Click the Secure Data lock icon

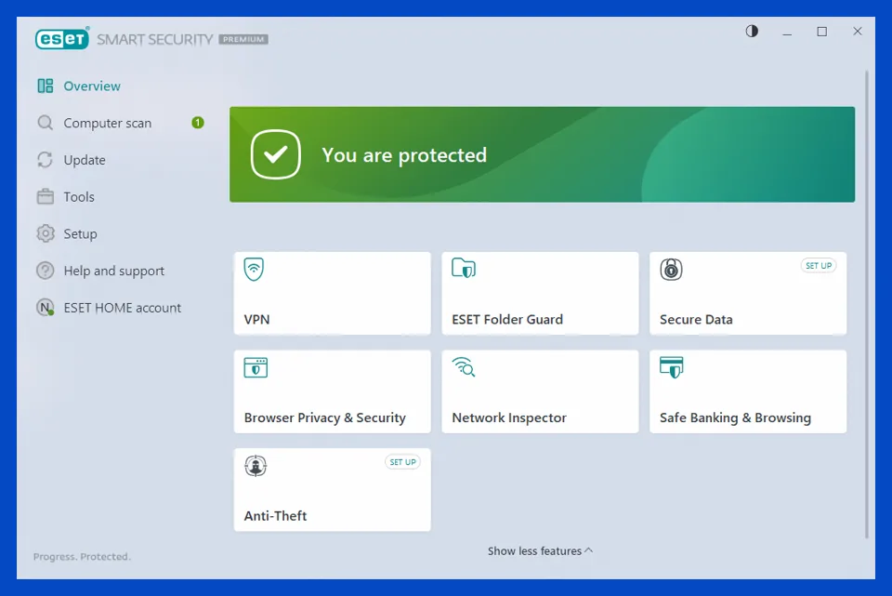click(x=671, y=270)
